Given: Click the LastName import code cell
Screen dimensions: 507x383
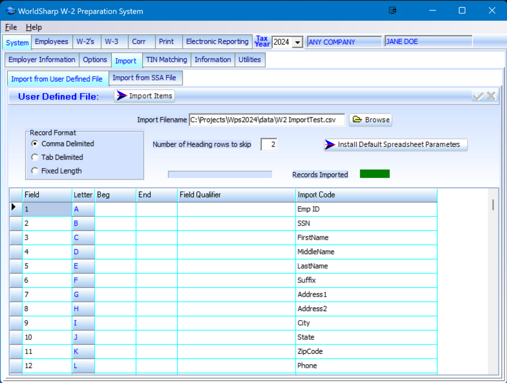Looking at the screenshot, I should (367, 266).
